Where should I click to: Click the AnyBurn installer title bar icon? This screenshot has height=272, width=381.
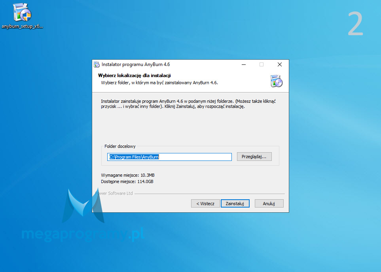97,64
